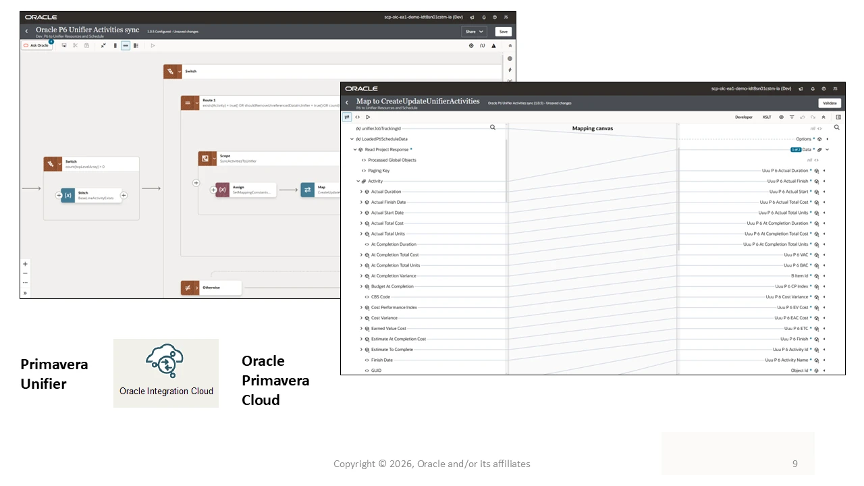Image resolution: width=864 pixels, height=486 pixels.
Task: Toggle horizontal layout view in integration toolbar
Action: [126, 45]
